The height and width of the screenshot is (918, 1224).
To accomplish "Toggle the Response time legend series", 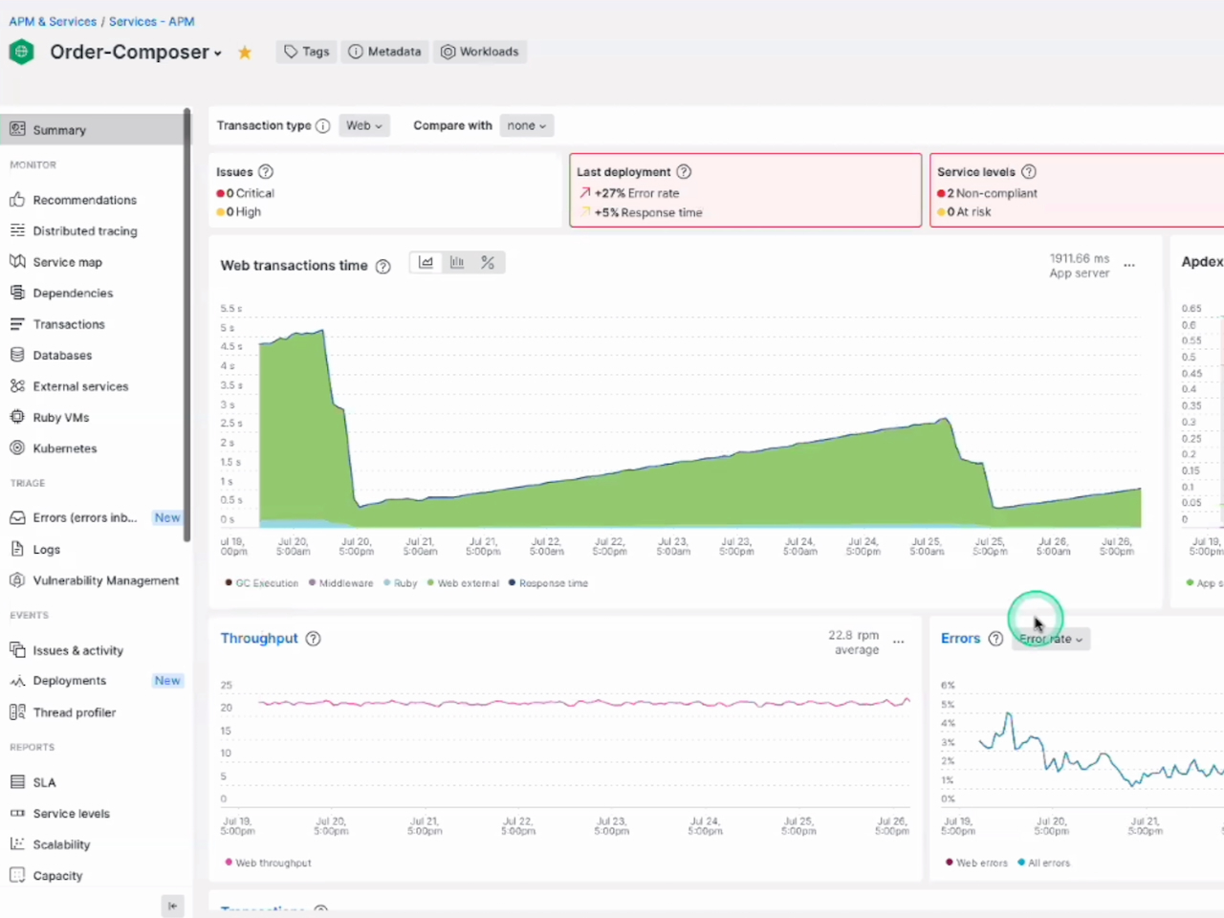I will click(549, 583).
